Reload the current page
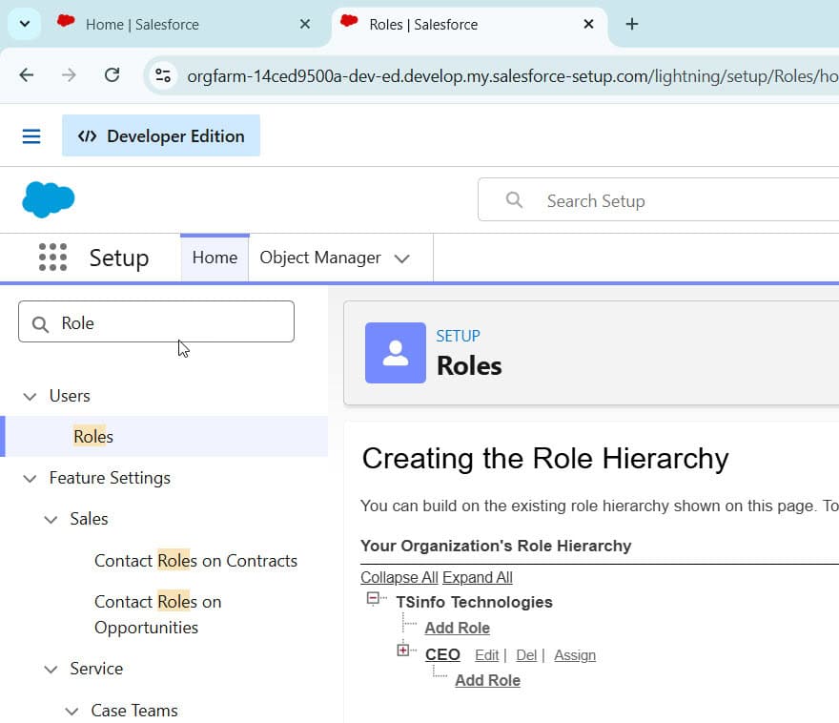Viewport: 839px width, 723px height. [x=112, y=75]
